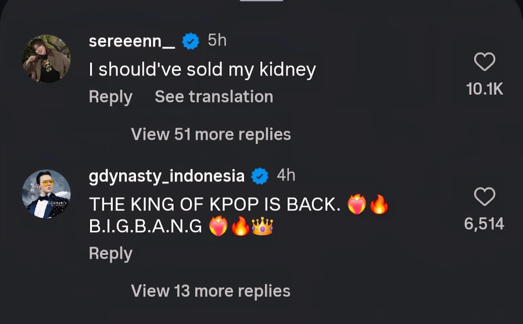
Task: Click the 5h timestamp
Action: click(217, 41)
